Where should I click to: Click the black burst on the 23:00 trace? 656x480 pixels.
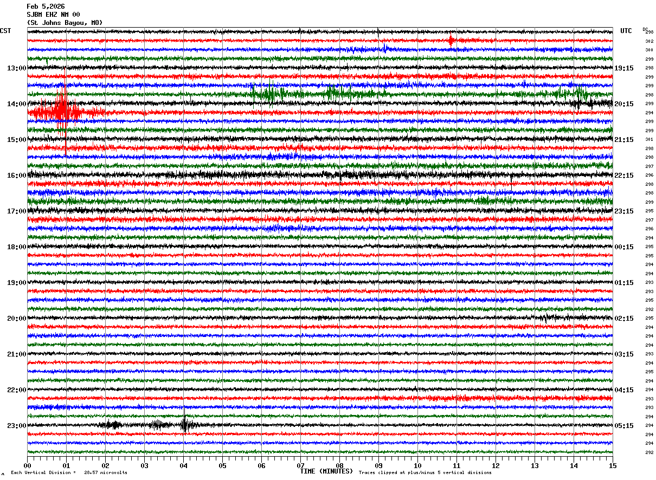[x=185, y=424]
